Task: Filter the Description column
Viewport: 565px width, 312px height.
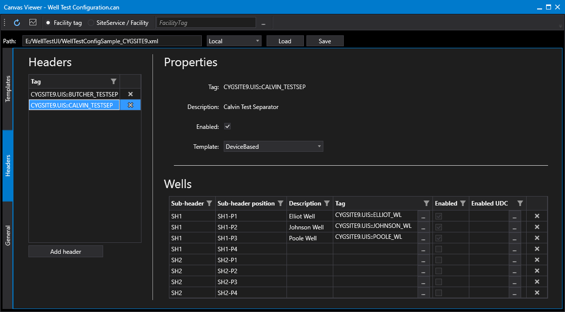Action: point(327,204)
